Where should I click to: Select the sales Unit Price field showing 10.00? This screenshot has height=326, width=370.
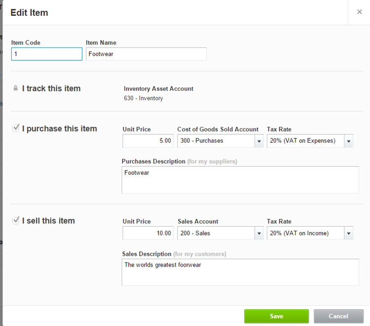[x=148, y=233]
